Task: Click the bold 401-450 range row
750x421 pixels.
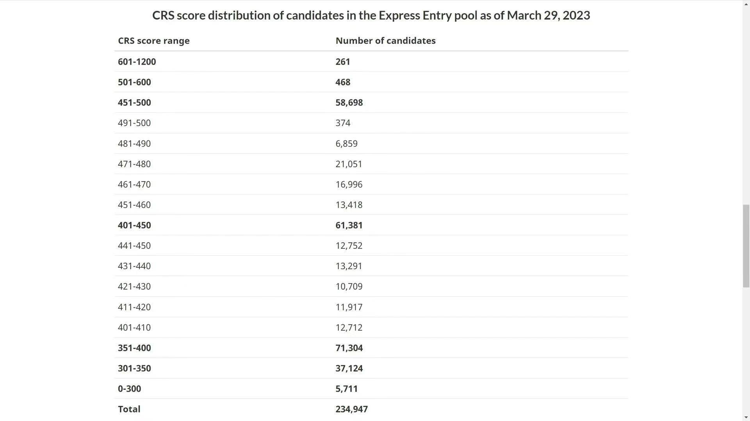Action: click(371, 225)
